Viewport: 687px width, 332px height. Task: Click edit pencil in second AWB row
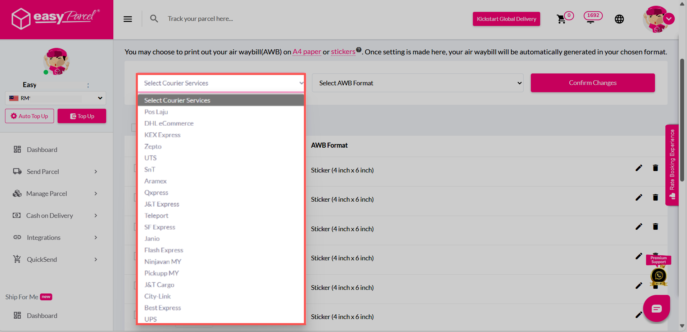click(639, 197)
